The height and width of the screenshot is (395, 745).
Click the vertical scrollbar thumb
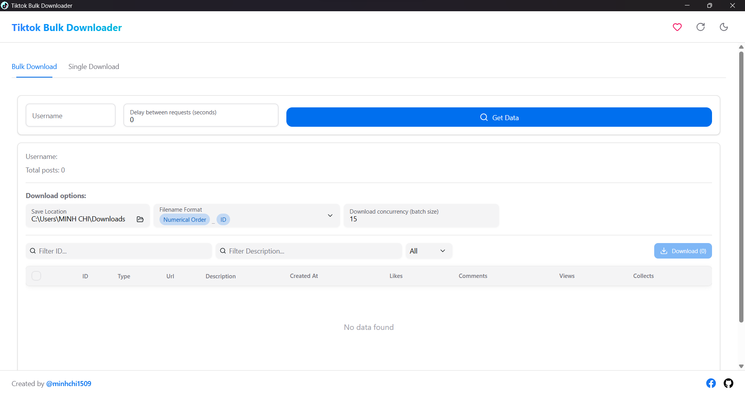coord(741,186)
